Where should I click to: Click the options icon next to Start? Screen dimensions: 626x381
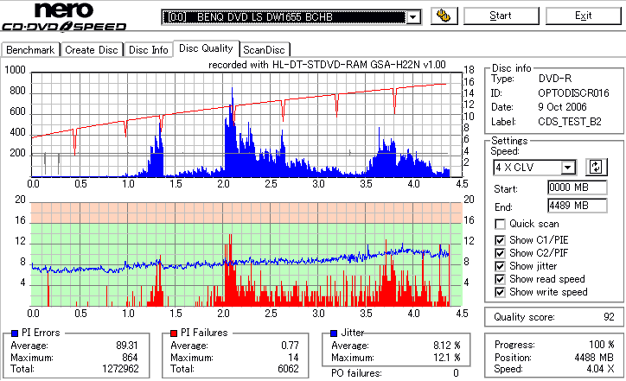(x=444, y=16)
